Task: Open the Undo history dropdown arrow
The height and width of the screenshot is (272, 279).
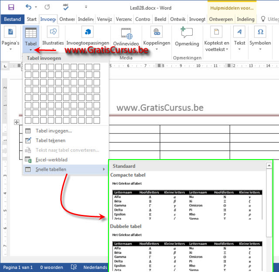Action: click(x=36, y=7)
